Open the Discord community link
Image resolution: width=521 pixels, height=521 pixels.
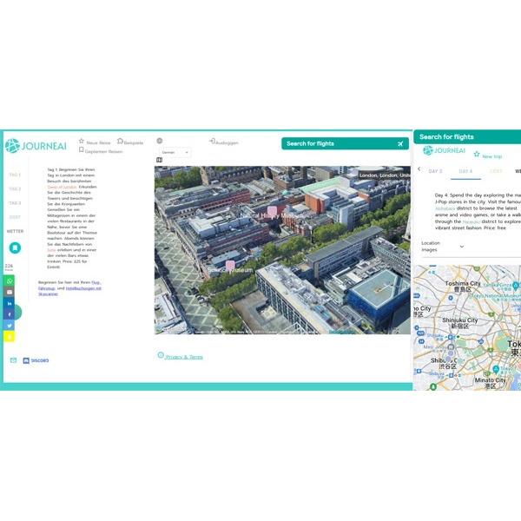[36, 360]
